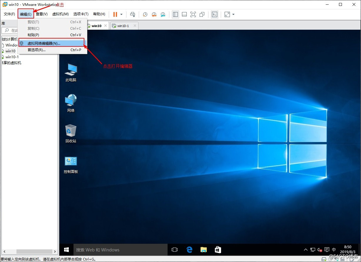Click the library horizontal scrollbar thumb
Image resolution: width=361 pixels, height=262 pixels.
click(x=34, y=251)
